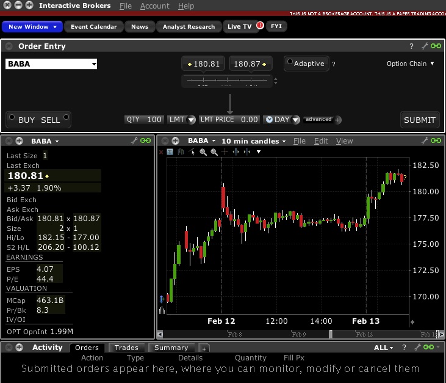Click blue arrow marker at chart left edge

(x=162, y=299)
